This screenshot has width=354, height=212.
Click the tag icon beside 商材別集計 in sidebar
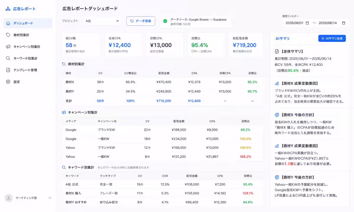[x=8, y=35]
